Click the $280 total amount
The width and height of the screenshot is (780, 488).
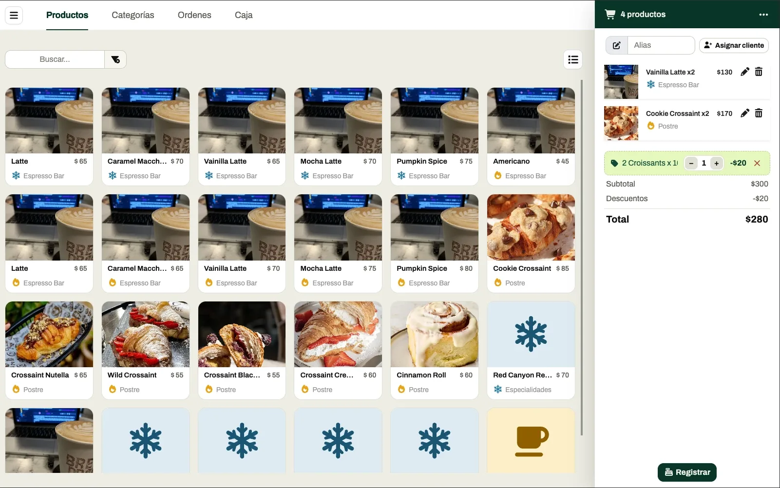[x=757, y=220]
